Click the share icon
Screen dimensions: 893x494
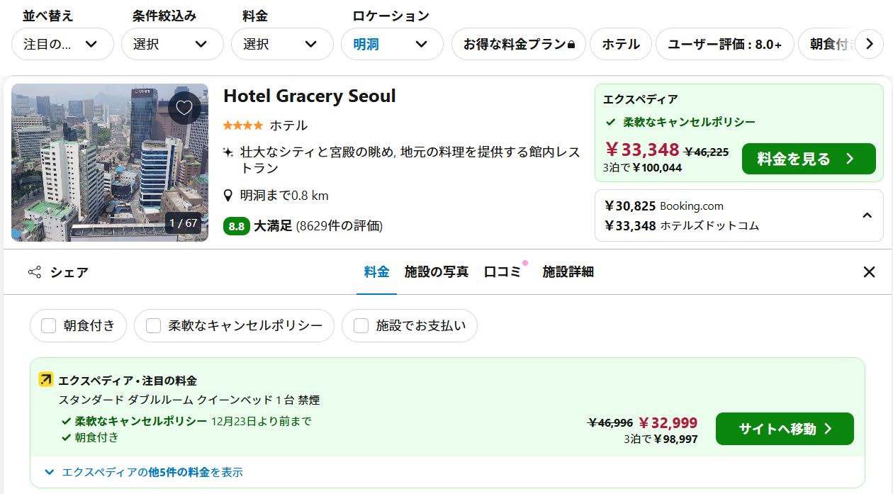(x=34, y=272)
